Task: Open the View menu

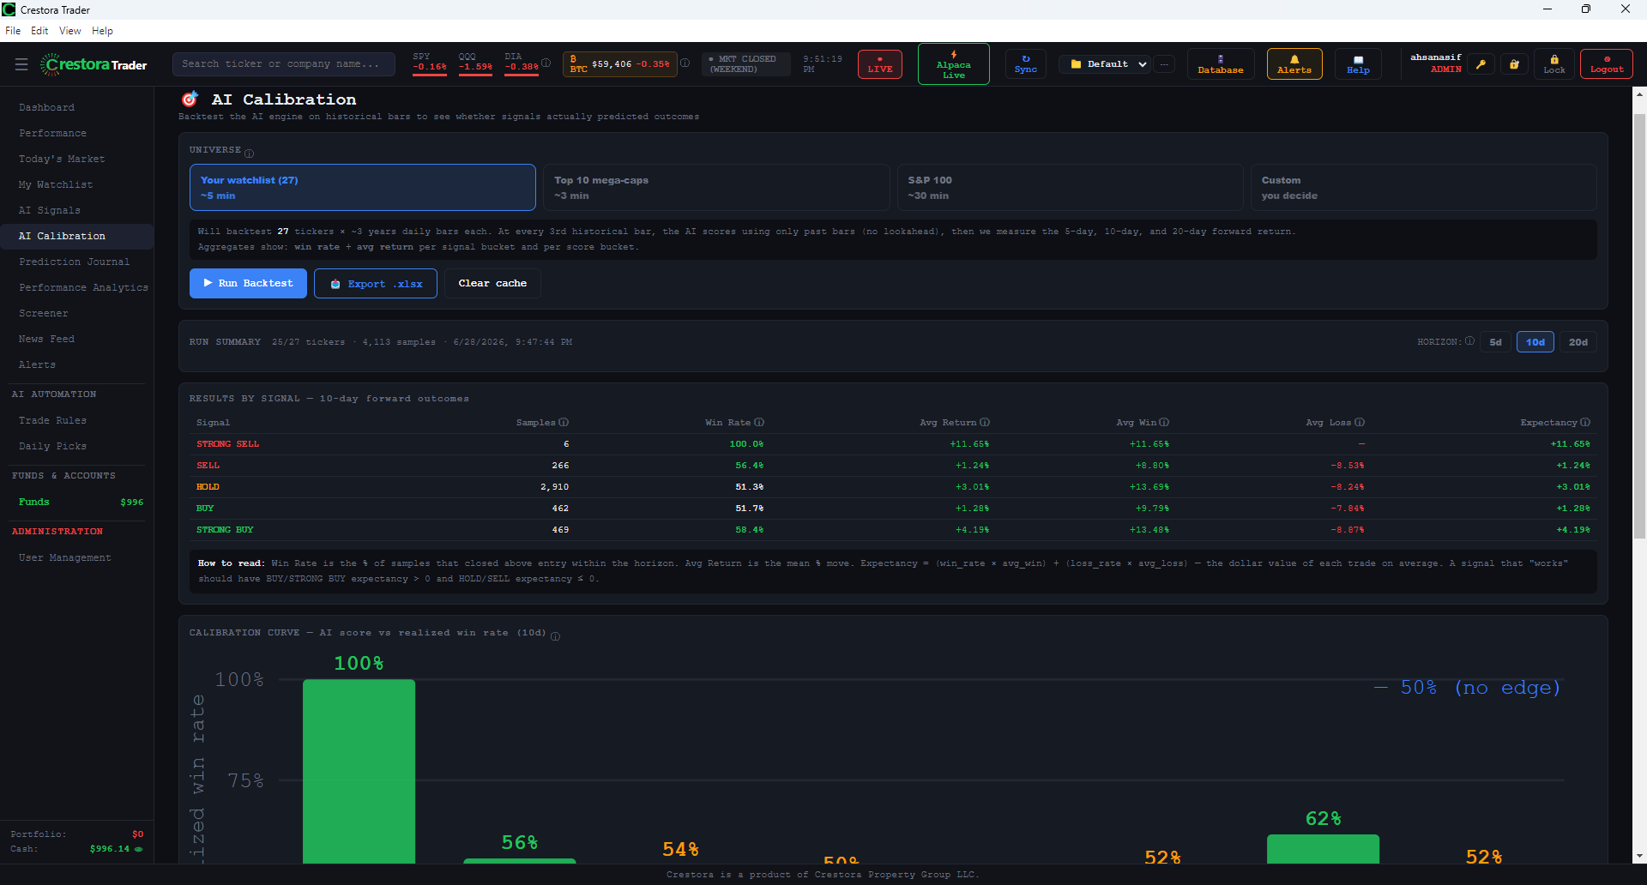Action: 70,31
